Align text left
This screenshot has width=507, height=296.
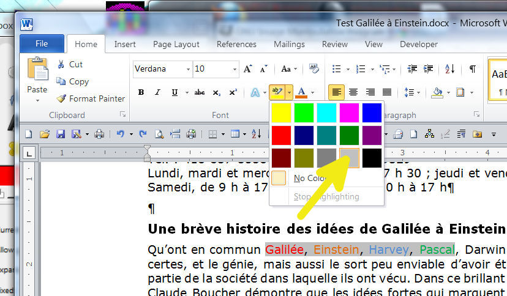[336, 92]
